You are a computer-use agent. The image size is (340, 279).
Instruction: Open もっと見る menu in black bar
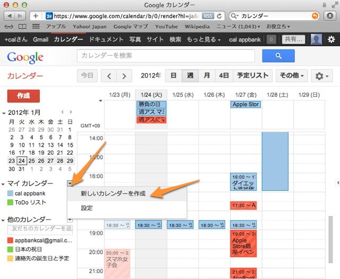(x=203, y=39)
